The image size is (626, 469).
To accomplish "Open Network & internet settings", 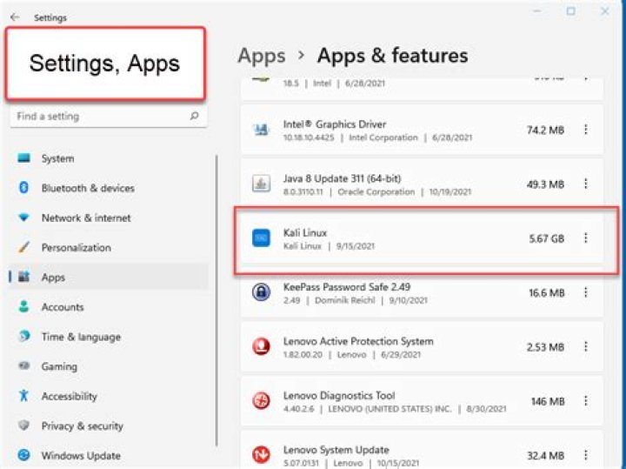I will [x=108, y=218].
